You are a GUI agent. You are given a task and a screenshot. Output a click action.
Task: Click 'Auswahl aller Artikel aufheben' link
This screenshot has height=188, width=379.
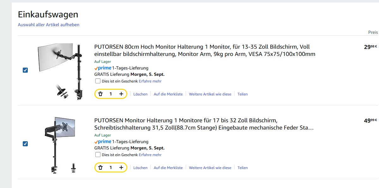point(49,25)
